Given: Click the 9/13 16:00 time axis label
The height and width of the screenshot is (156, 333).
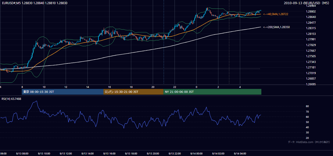Looking at the screenshot, I should point(109,154).
